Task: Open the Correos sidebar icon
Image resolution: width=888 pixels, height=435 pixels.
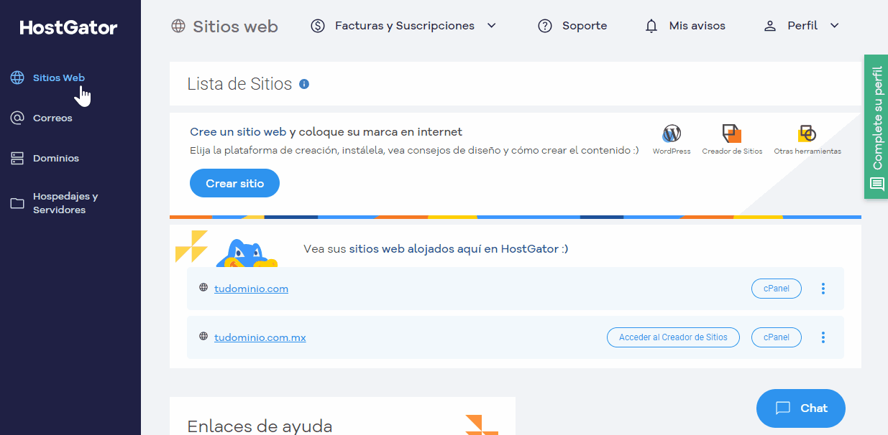Action: (x=16, y=118)
